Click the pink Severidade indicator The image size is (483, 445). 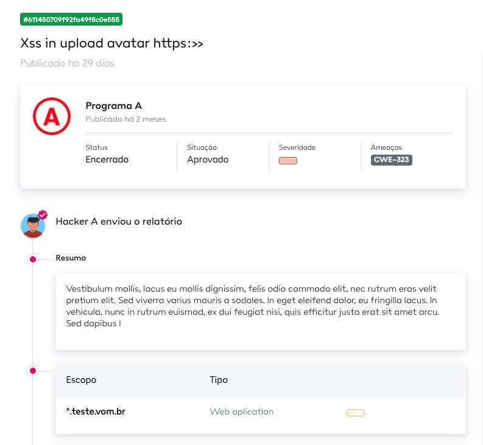coord(288,161)
